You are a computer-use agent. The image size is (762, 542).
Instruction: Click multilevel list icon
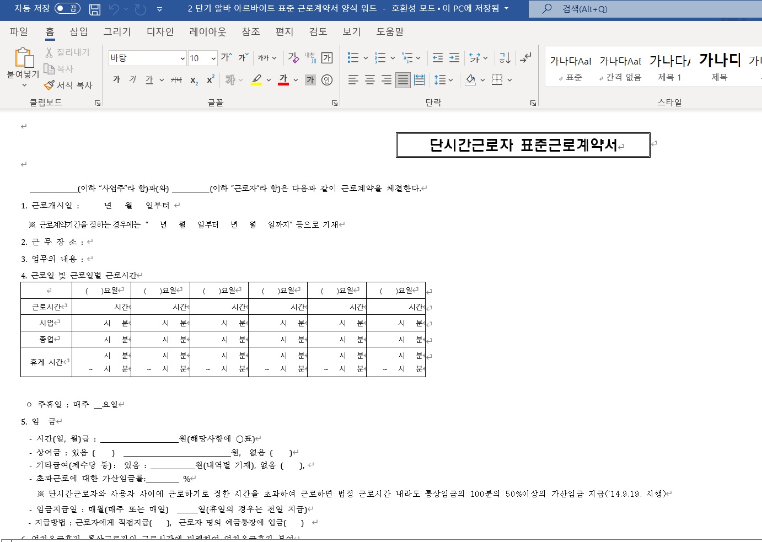[407, 57]
